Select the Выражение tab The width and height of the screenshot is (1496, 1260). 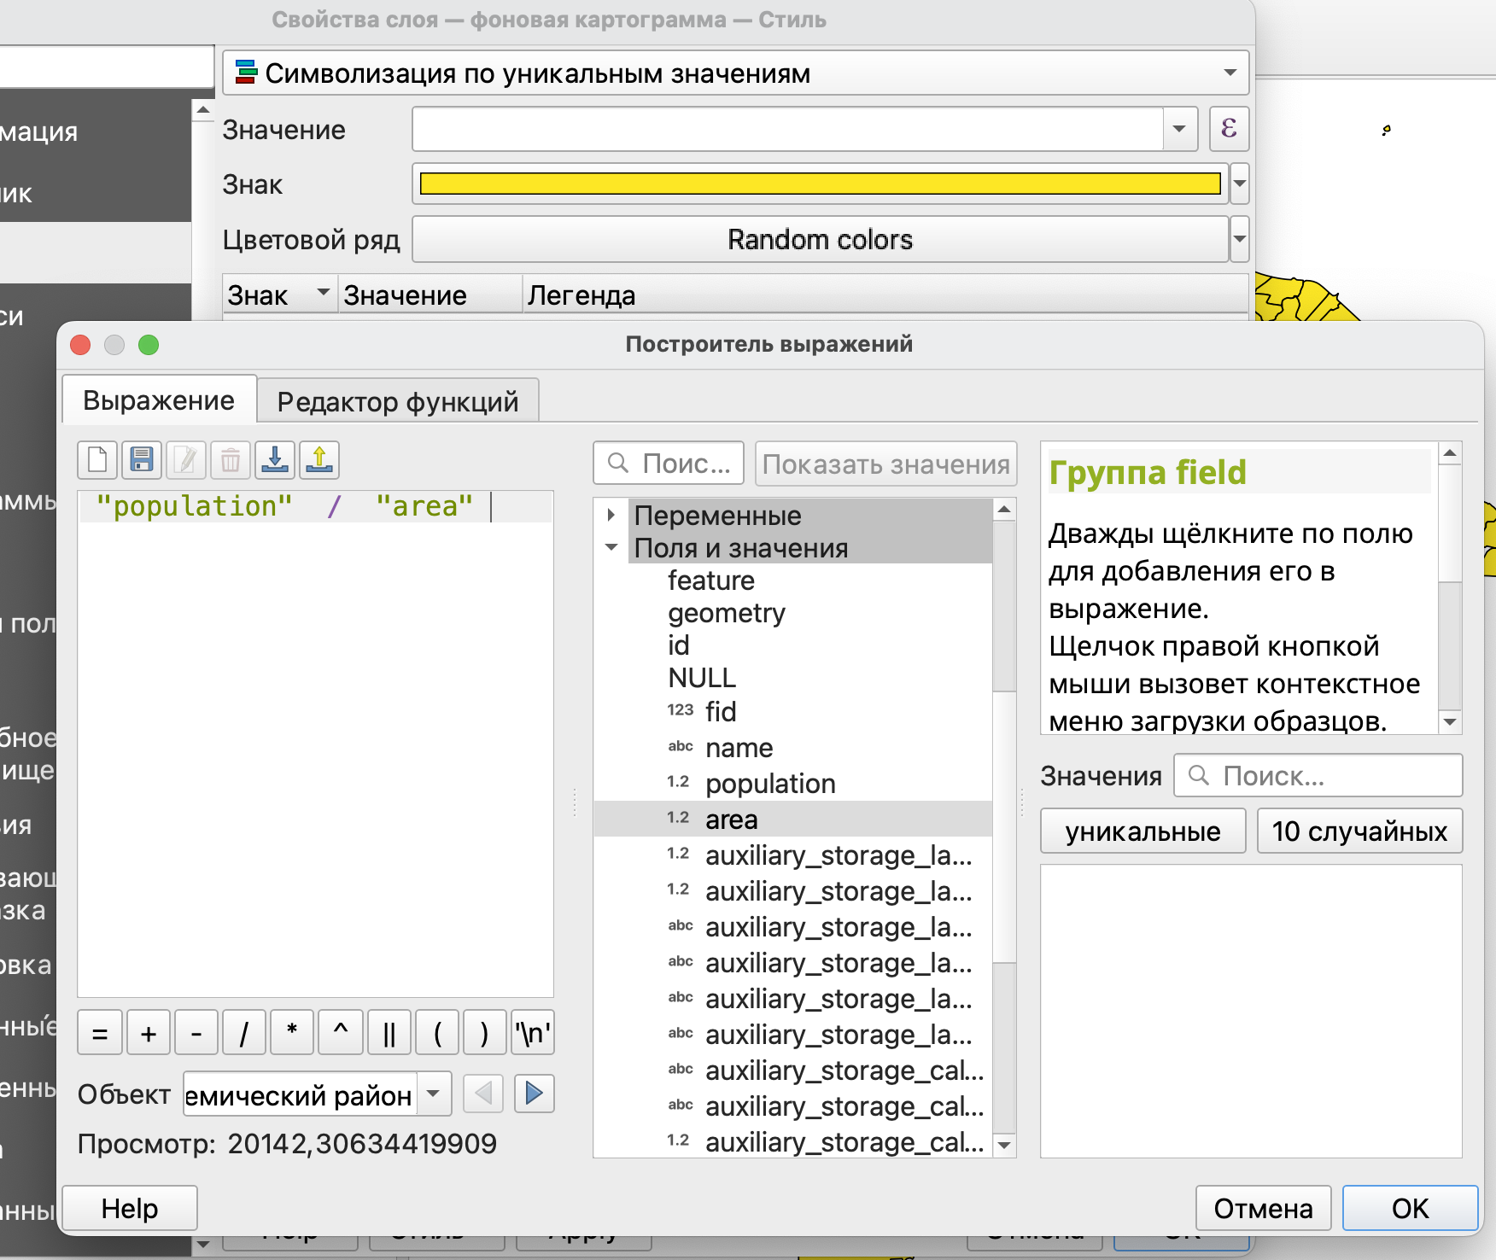click(x=159, y=400)
